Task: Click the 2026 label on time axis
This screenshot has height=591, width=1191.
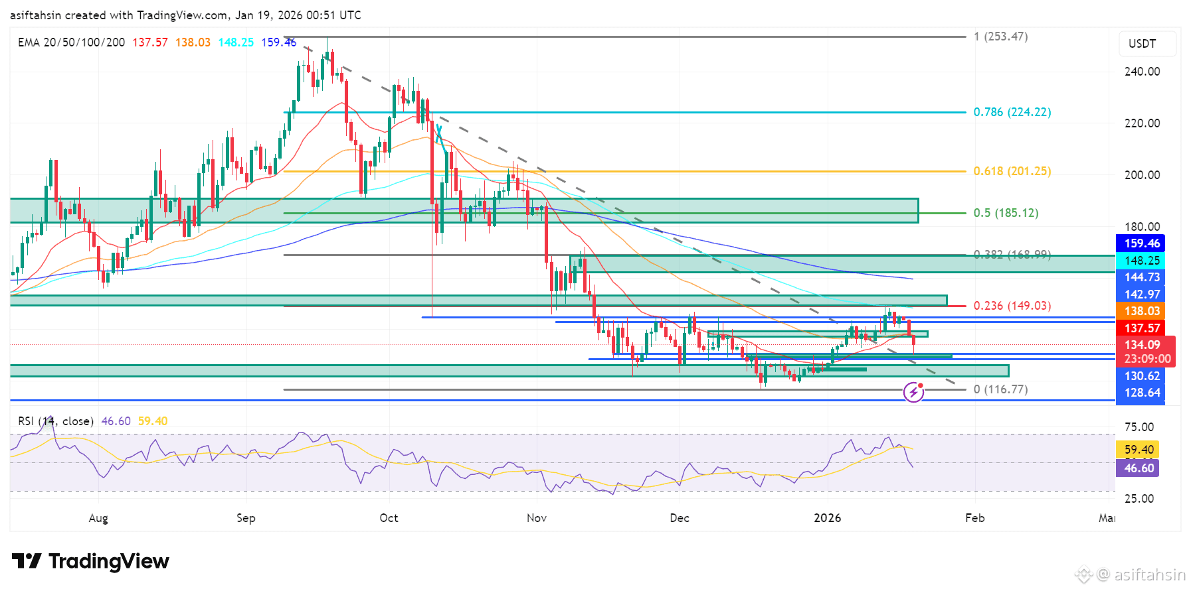Action: 828,518
